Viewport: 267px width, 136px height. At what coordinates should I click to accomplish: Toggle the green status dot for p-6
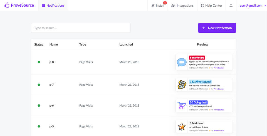coord(39,106)
